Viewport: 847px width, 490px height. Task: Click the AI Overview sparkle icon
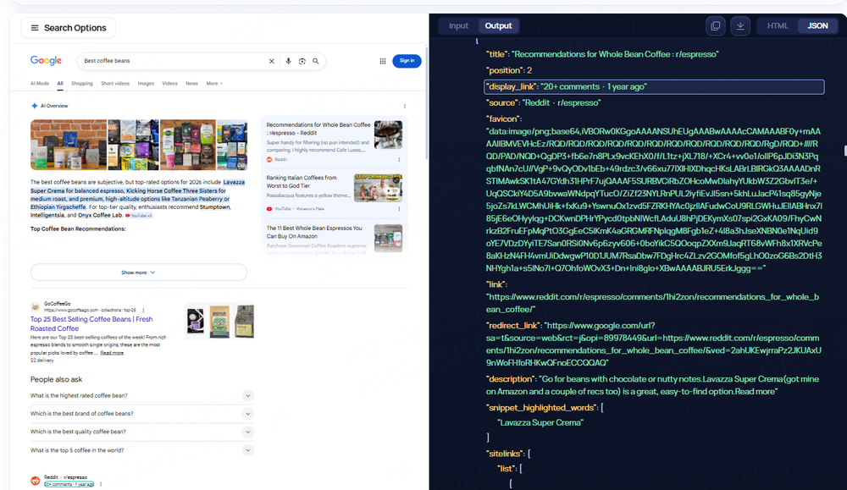(35, 106)
